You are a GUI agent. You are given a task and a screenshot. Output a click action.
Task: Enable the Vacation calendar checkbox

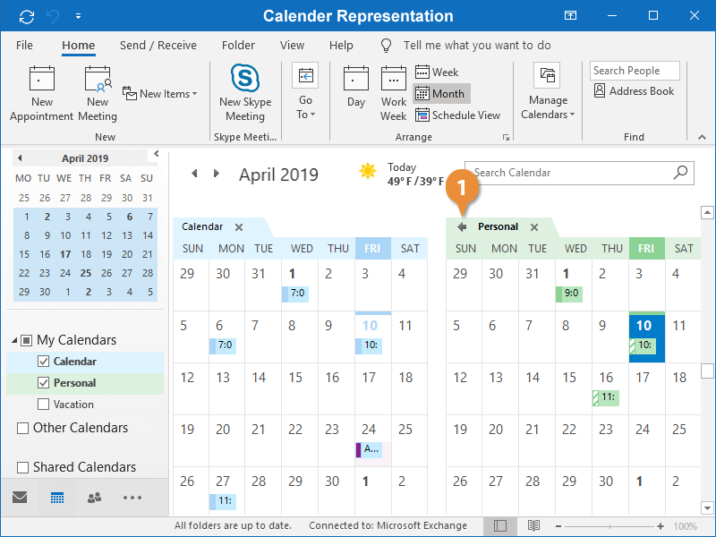pos(44,405)
